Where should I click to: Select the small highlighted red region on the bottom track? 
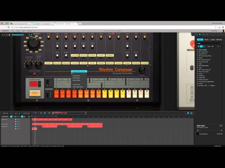click(x=34, y=129)
